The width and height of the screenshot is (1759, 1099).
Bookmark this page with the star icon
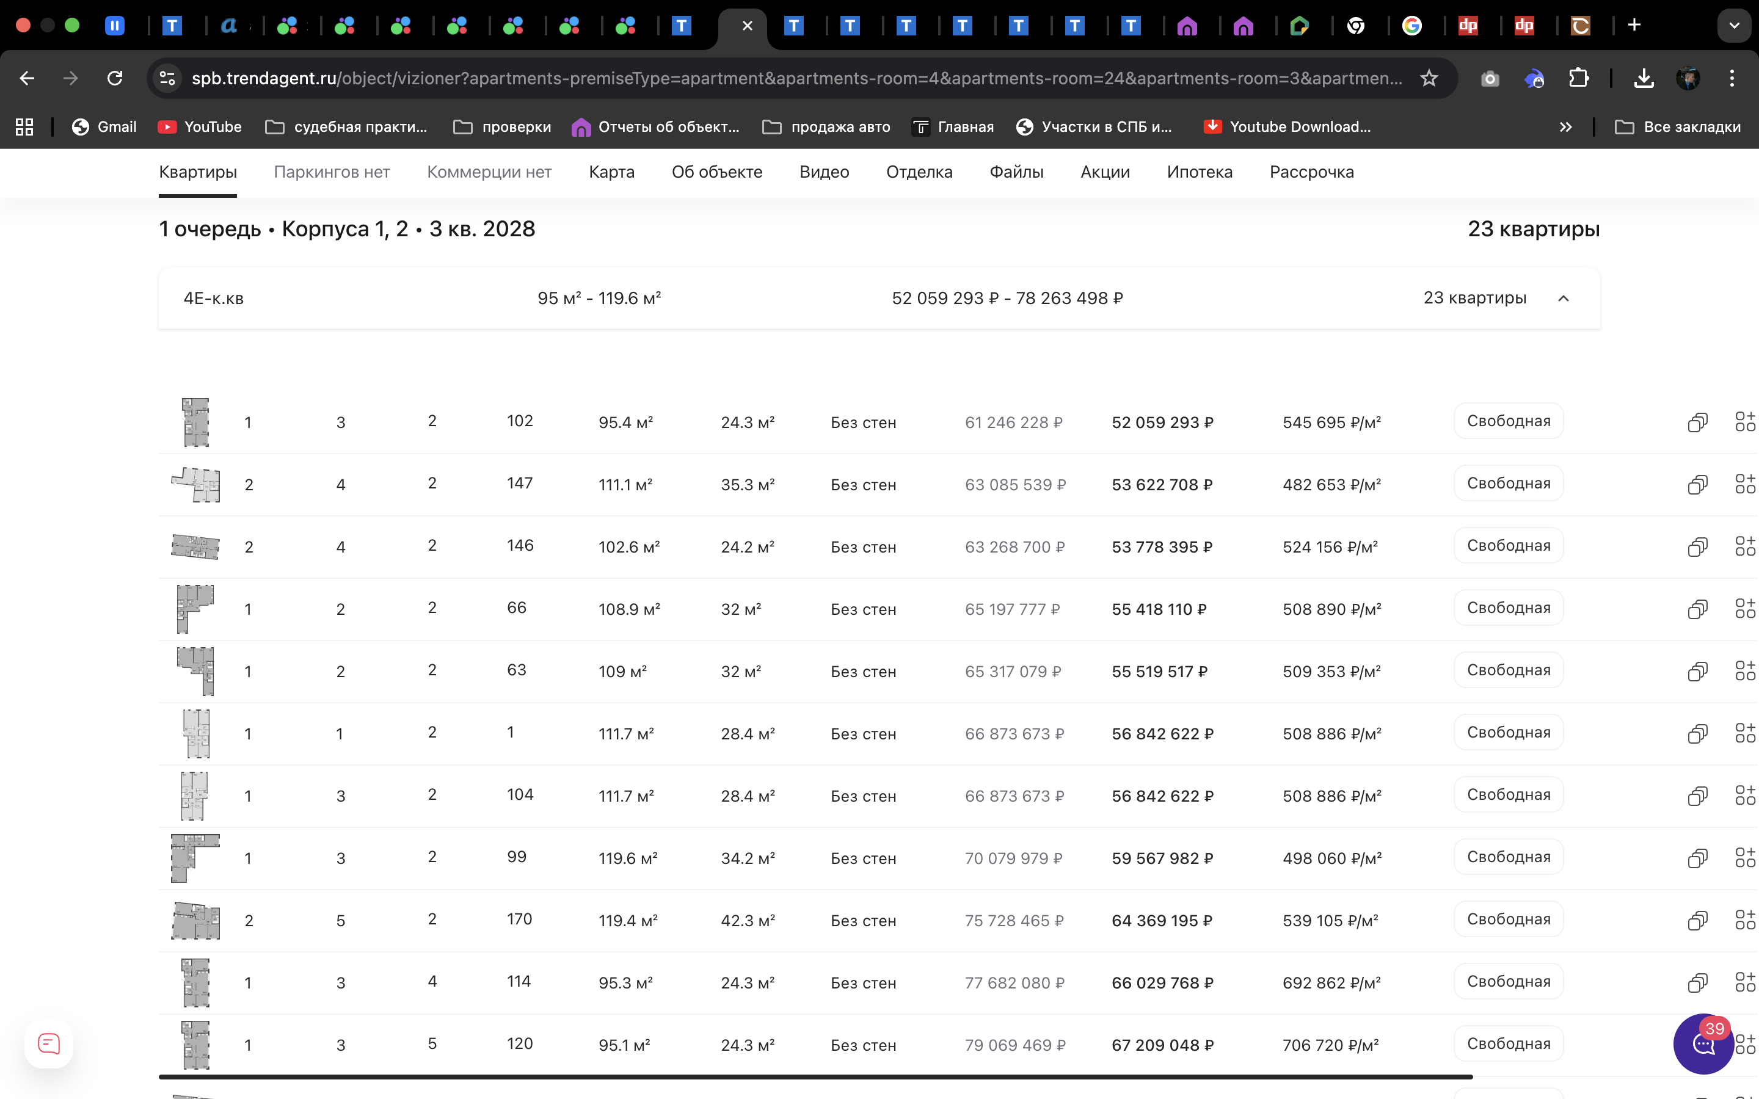pyautogui.click(x=1429, y=78)
